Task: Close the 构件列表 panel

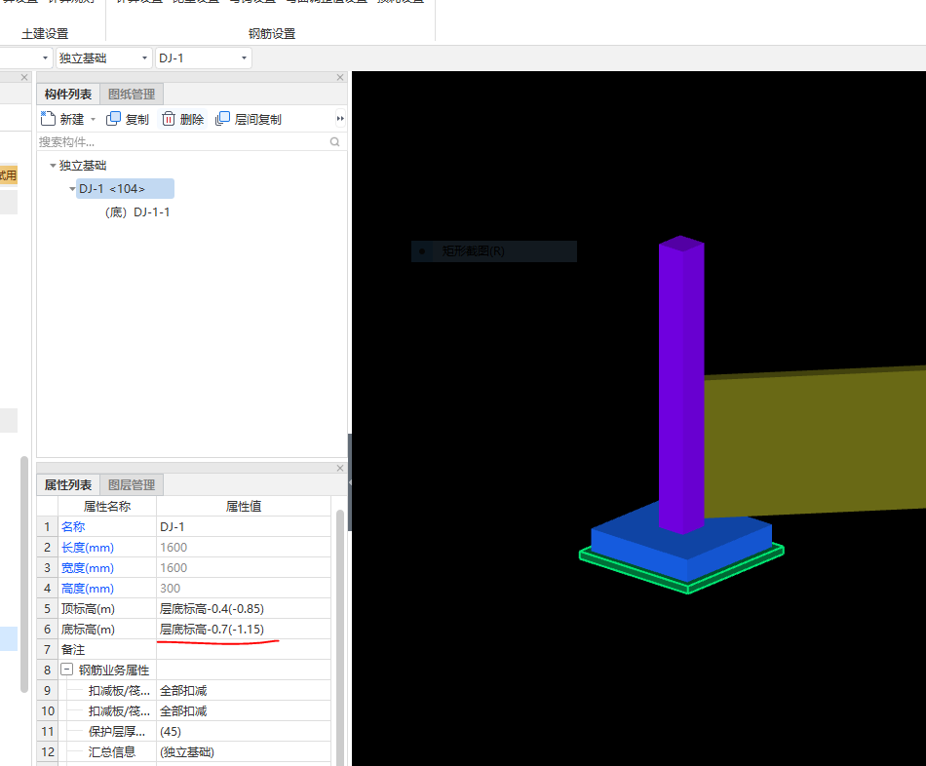Action: [x=340, y=77]
